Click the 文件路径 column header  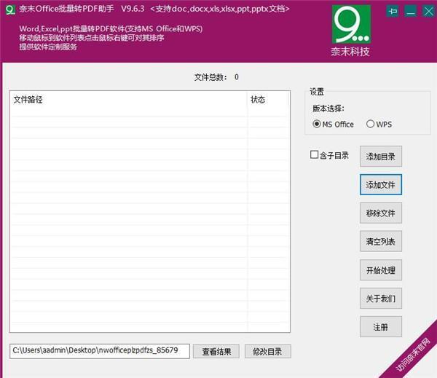(128, 100)
